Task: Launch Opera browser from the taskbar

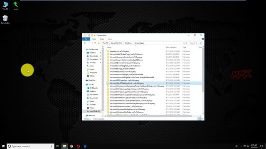Action: [x=78, y=146]
